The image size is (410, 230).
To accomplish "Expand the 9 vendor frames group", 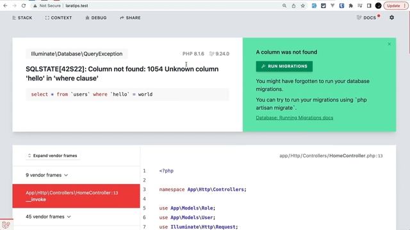I will pos(47,175).
